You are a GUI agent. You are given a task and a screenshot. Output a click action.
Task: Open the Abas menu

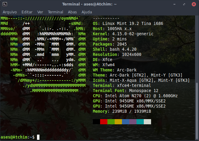tap(72, 12)
